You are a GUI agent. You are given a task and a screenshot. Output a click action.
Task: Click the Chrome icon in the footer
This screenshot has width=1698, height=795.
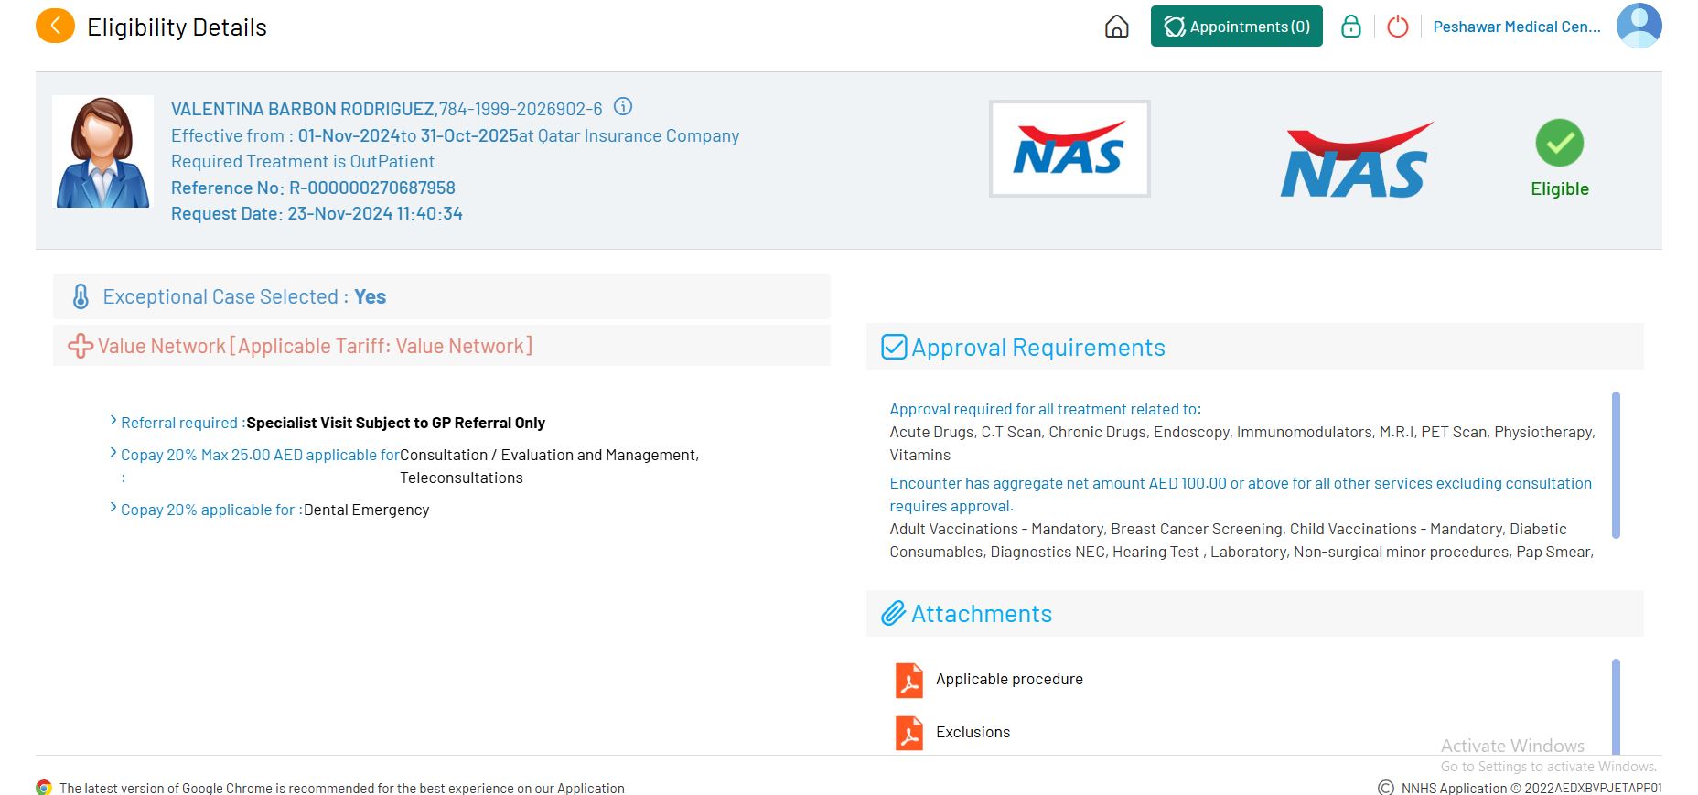(x=44, y=788)
